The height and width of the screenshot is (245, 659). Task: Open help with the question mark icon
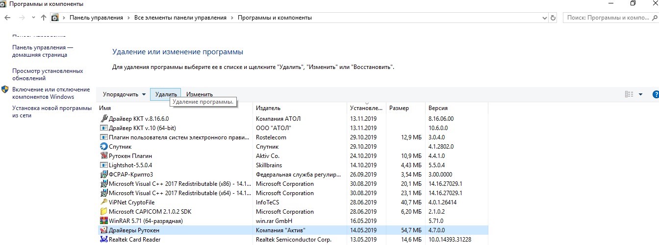coord(656,94)
